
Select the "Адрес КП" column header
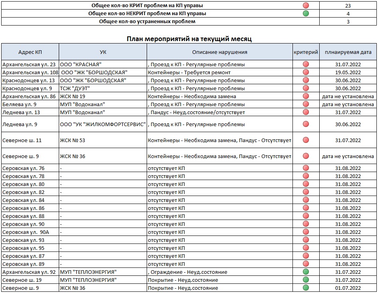tap(30, 52)
